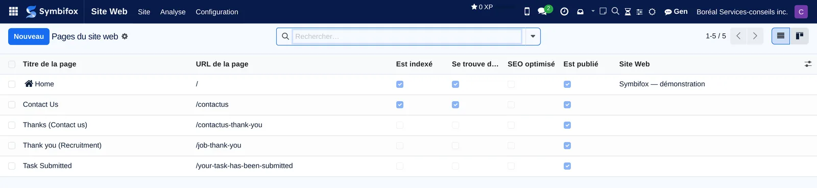Click Symbifox — démonstration site cell
Viewport: 817px width, 188px height.
click(x=662, y=84)
